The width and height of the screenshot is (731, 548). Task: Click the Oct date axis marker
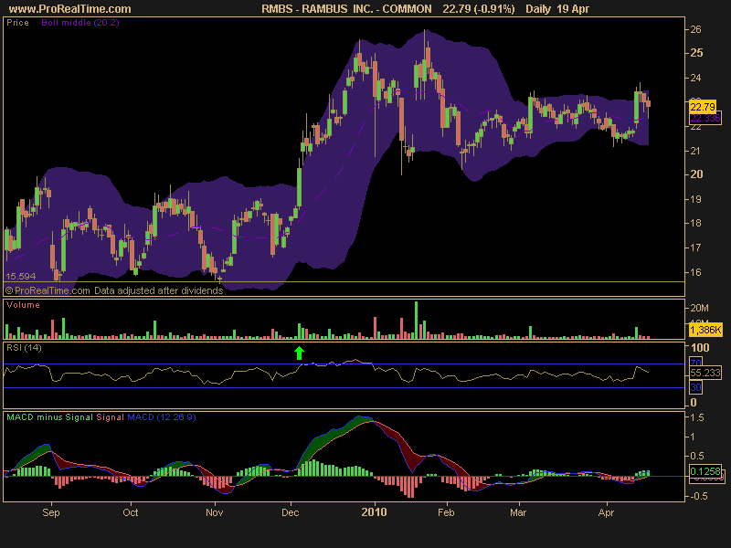131,512
